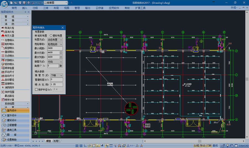This screenshot has height=148, width=249.
Task: Click the 布消火栓 fire hydrant tool
Action: (9, 28)
